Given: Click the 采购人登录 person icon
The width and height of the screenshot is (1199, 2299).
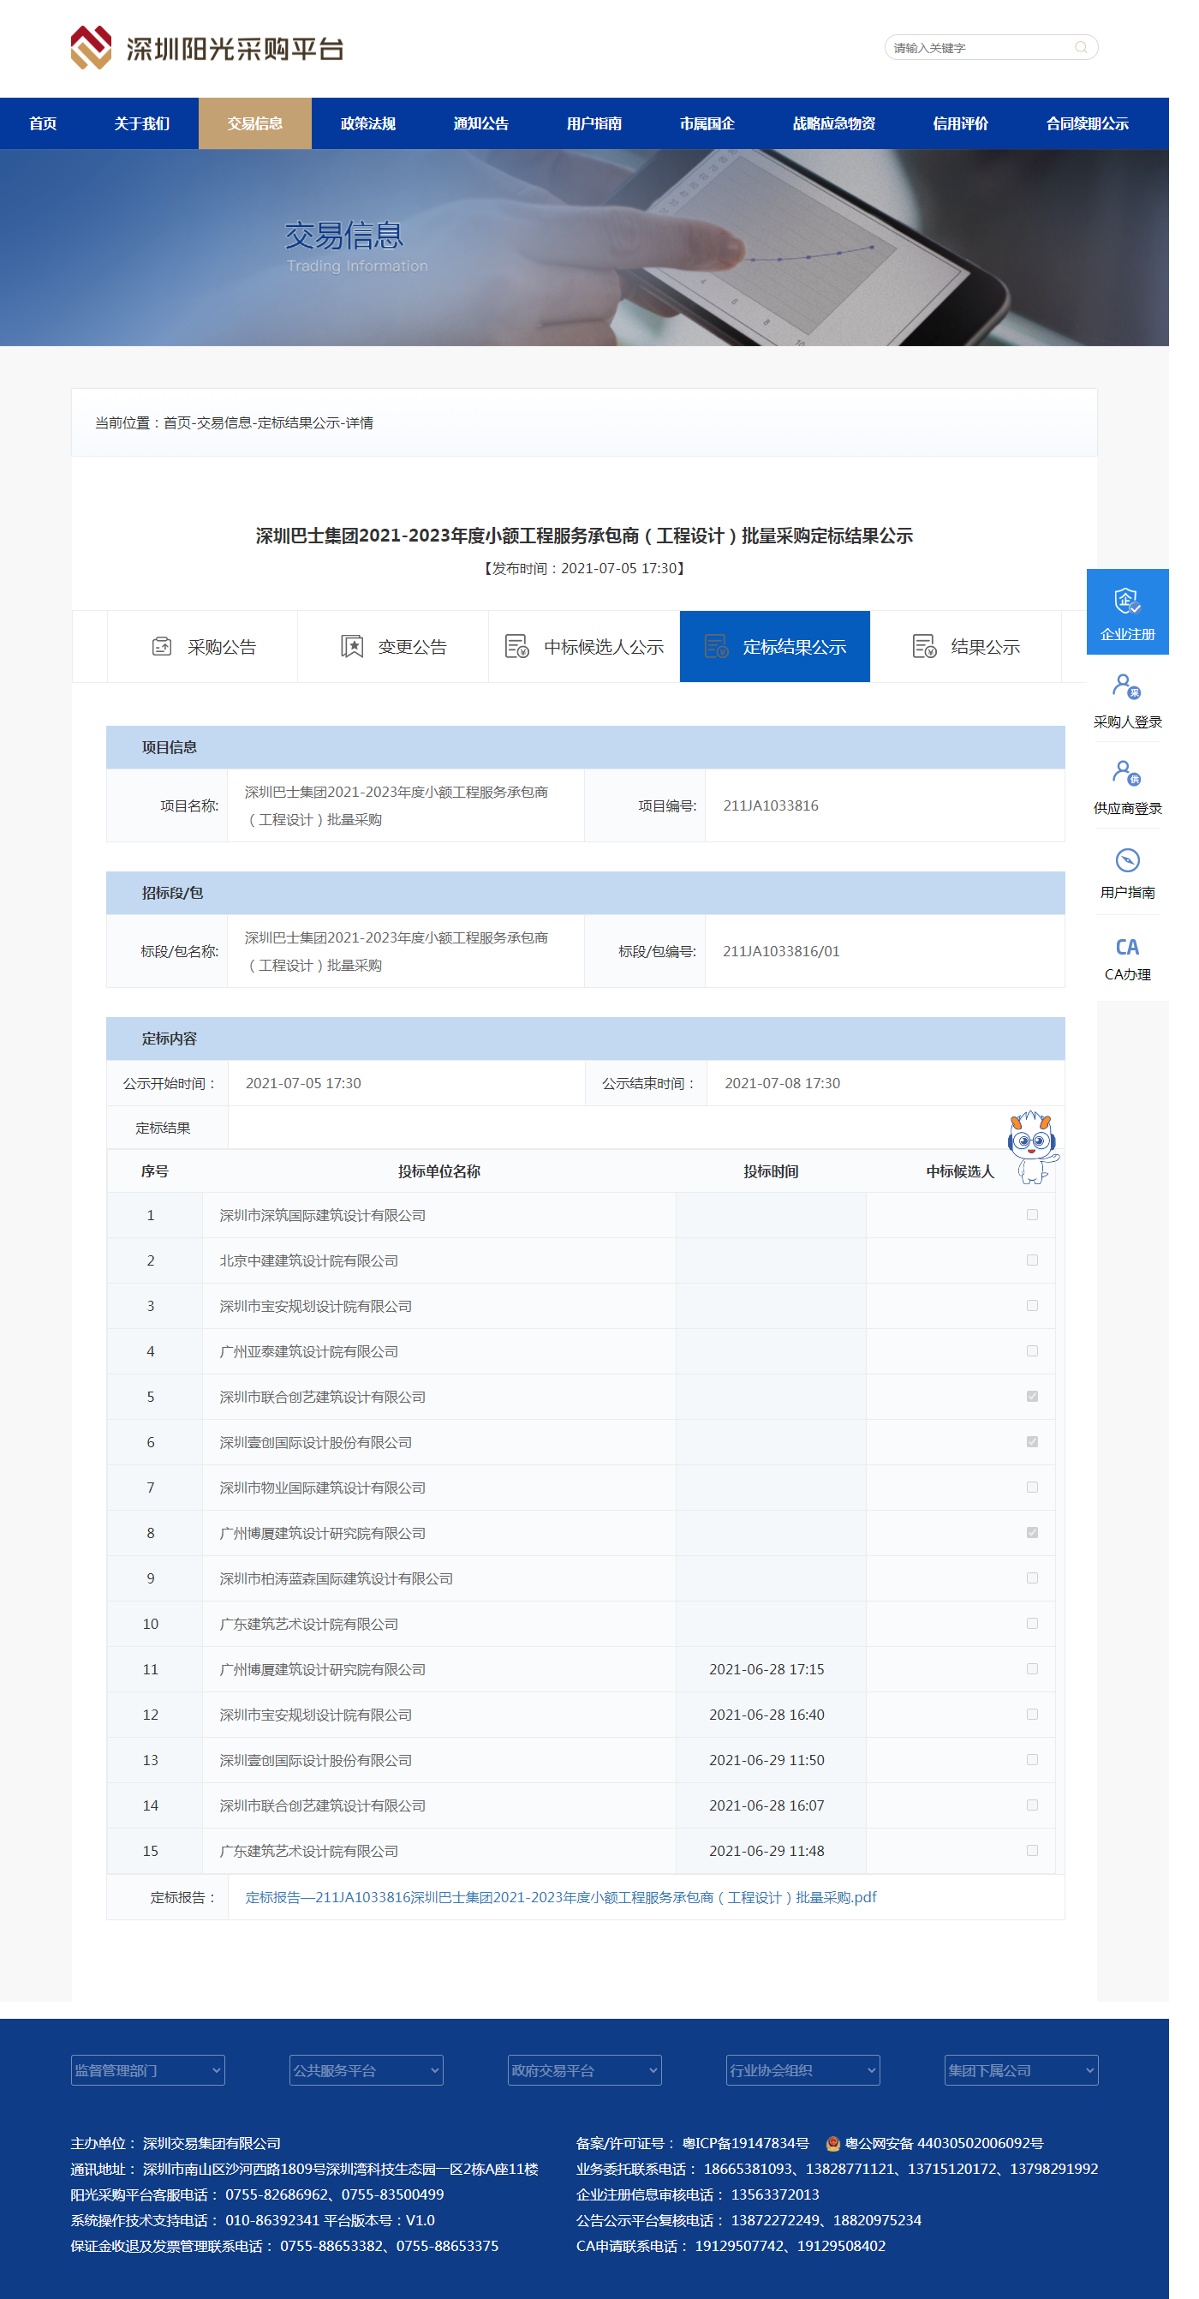Looking at the screenshot, I should [1127, 686].
